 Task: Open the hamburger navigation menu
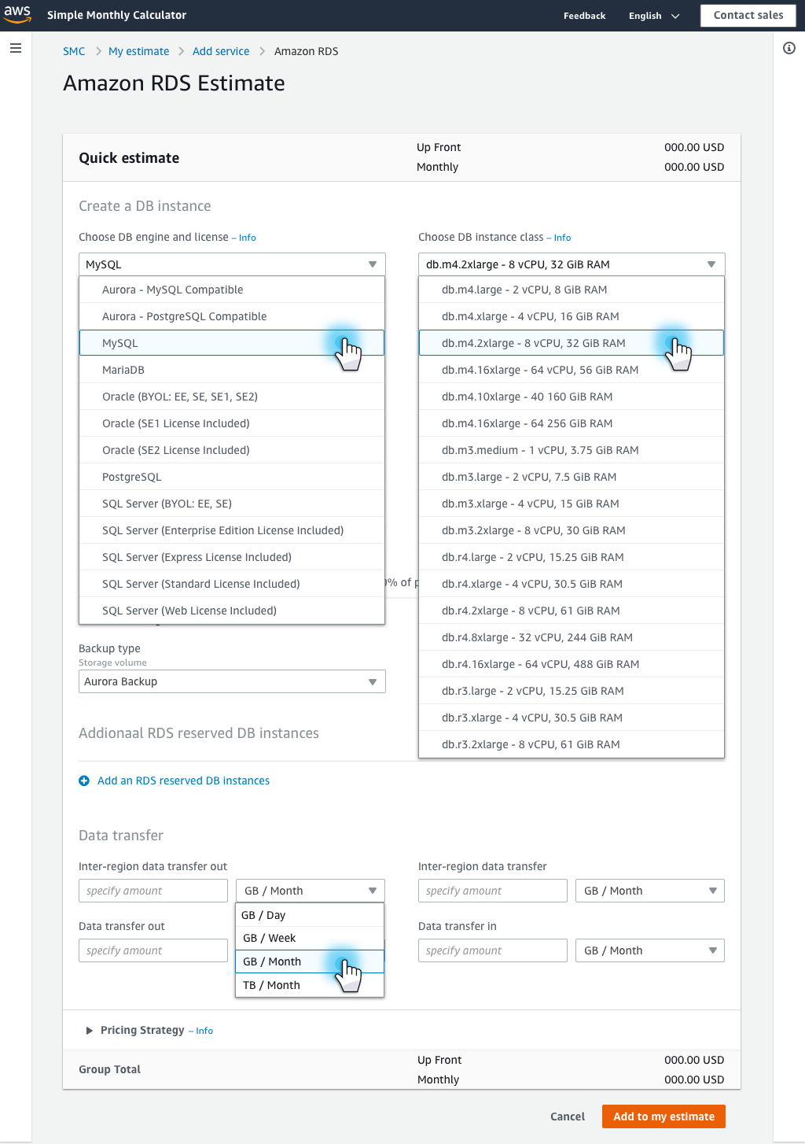[x=16, y=49]
